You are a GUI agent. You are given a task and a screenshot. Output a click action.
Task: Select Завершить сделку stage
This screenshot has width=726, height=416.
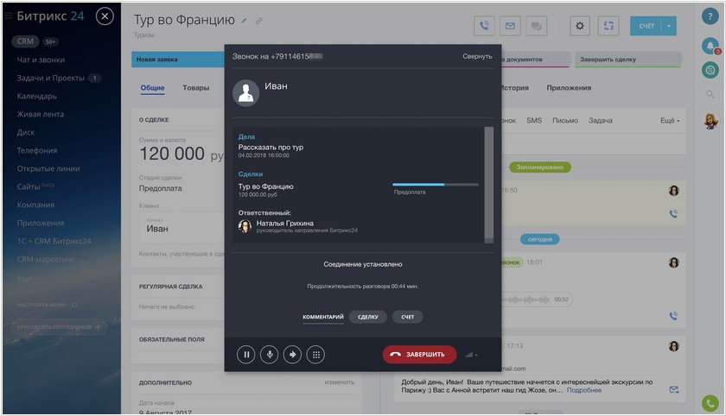click(627, 60)
